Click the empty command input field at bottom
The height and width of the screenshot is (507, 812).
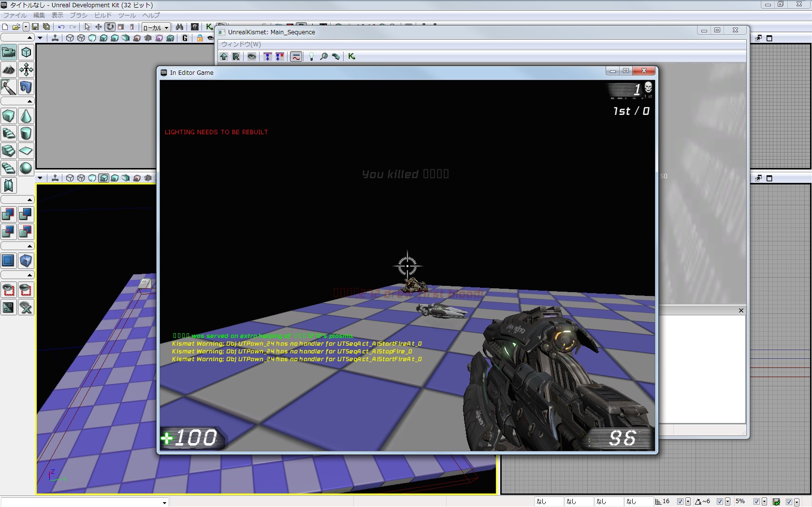click(x=82, y=502)
